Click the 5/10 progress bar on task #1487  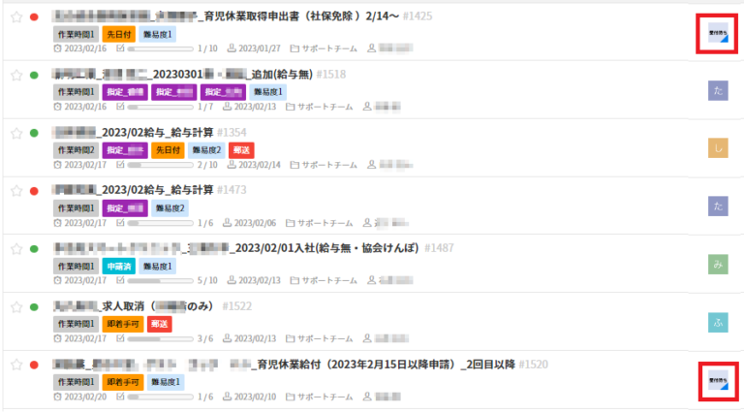click(x=161, y=280)
